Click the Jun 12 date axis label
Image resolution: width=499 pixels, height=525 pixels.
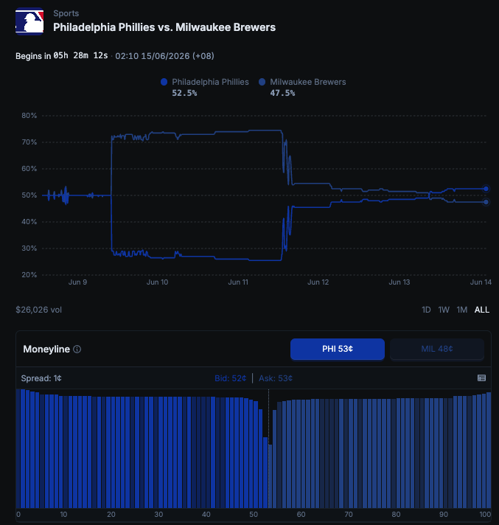point(318,282)
